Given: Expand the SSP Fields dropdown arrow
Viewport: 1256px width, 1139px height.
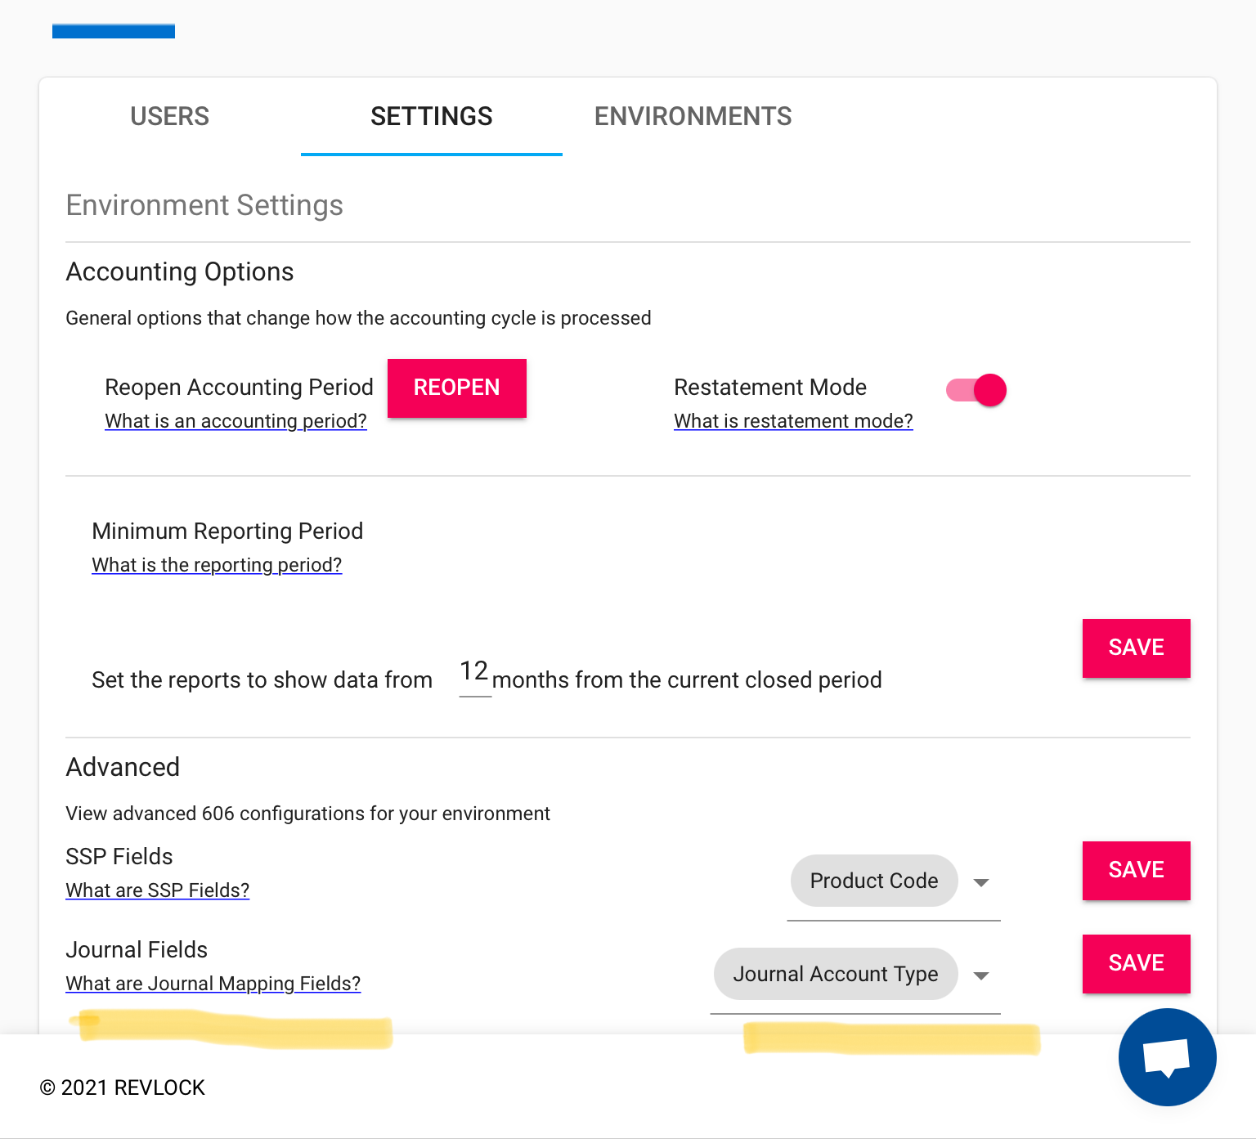Looking at the screenshot, I should coord(981,882).
